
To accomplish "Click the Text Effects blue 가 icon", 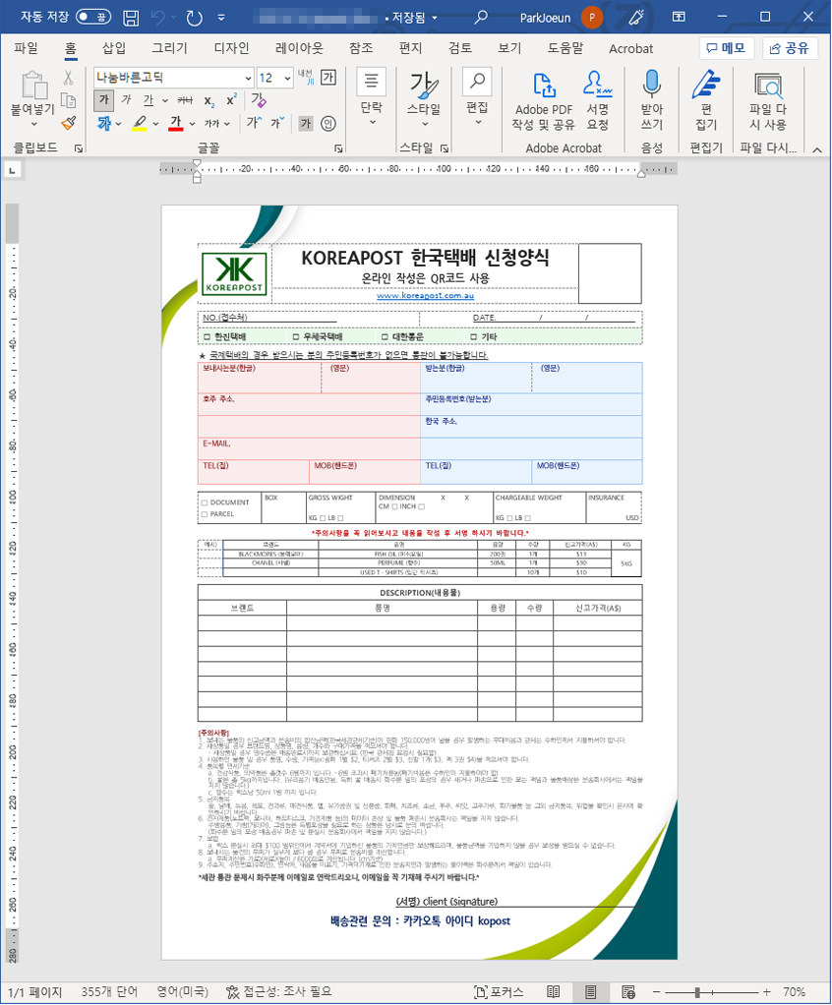I will pos(104,123).
